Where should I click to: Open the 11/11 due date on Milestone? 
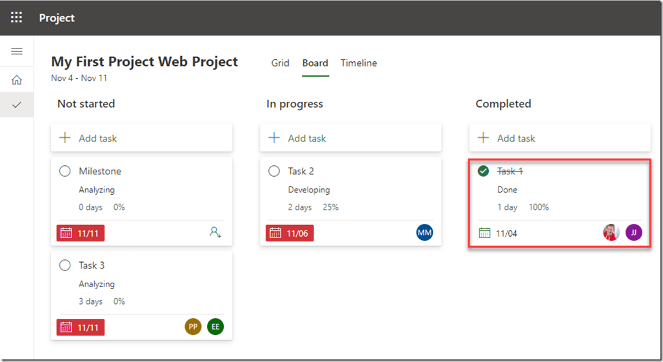coord(81,233)
